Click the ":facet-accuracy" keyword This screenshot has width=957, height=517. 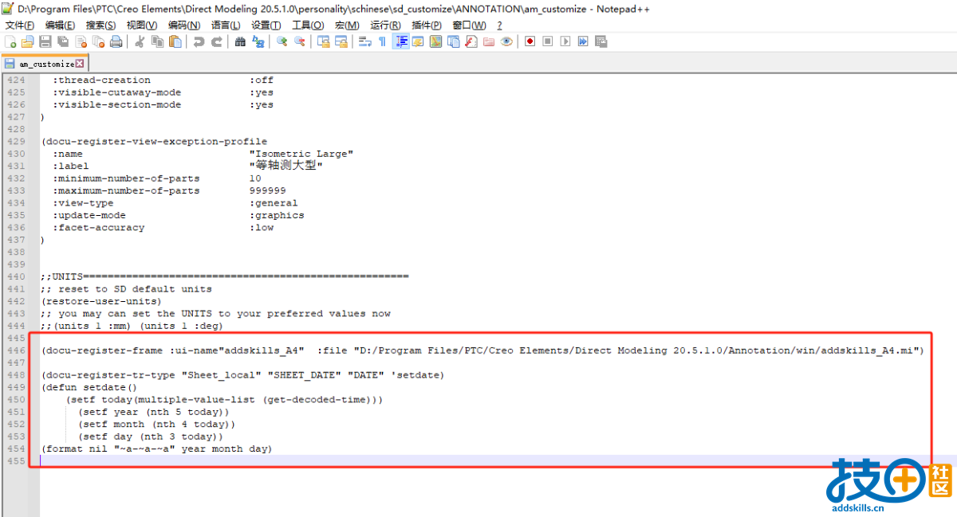tap(99, 227)
